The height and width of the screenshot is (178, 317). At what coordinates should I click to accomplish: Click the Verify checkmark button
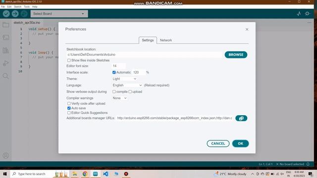[6, 14]
